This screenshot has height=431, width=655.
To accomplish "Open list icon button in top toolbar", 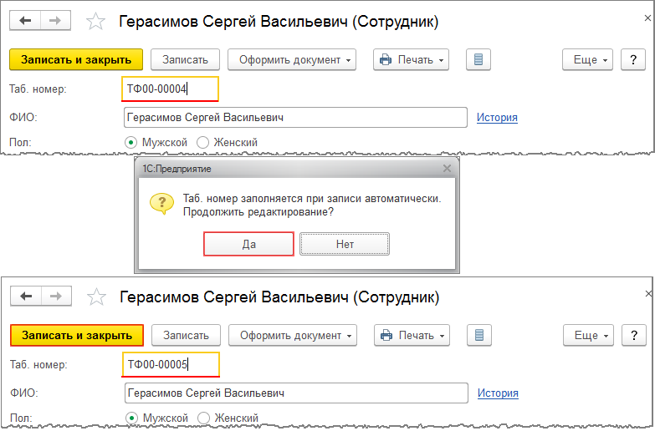I will (x=478, y=59).
